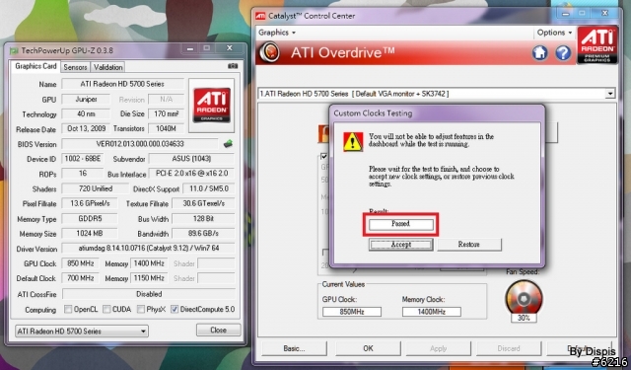
Task: Click the Restore button in the dialog
Action: pyautogui.click(x=469, y=245)
